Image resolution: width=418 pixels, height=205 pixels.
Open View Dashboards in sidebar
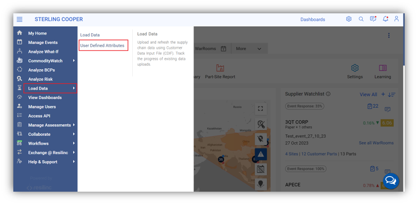coord(45,97)
